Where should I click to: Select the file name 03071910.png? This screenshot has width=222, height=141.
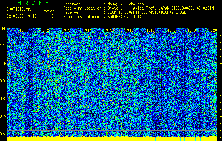19,9
